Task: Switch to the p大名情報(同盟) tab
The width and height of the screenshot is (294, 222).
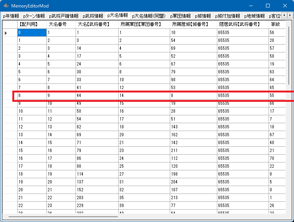Action: click(149, 16)
